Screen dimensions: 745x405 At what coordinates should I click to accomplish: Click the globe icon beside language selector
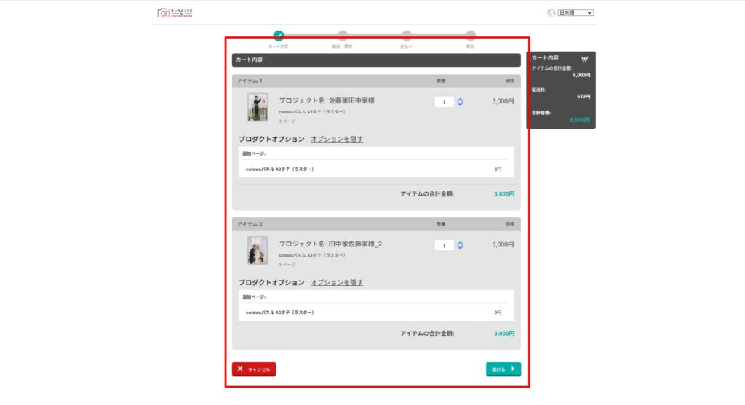click(x=551, y=13)
